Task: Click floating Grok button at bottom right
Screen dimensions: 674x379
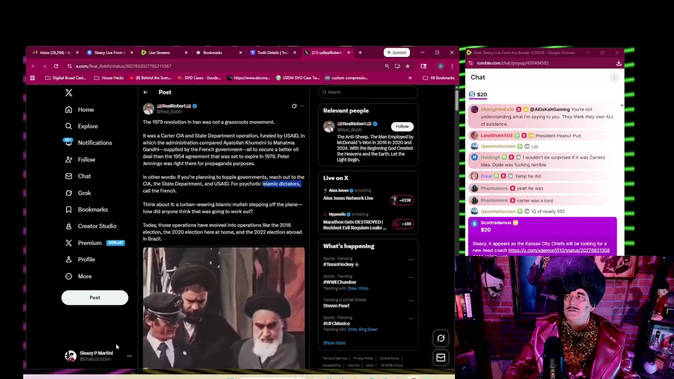Action: [441, 338]
